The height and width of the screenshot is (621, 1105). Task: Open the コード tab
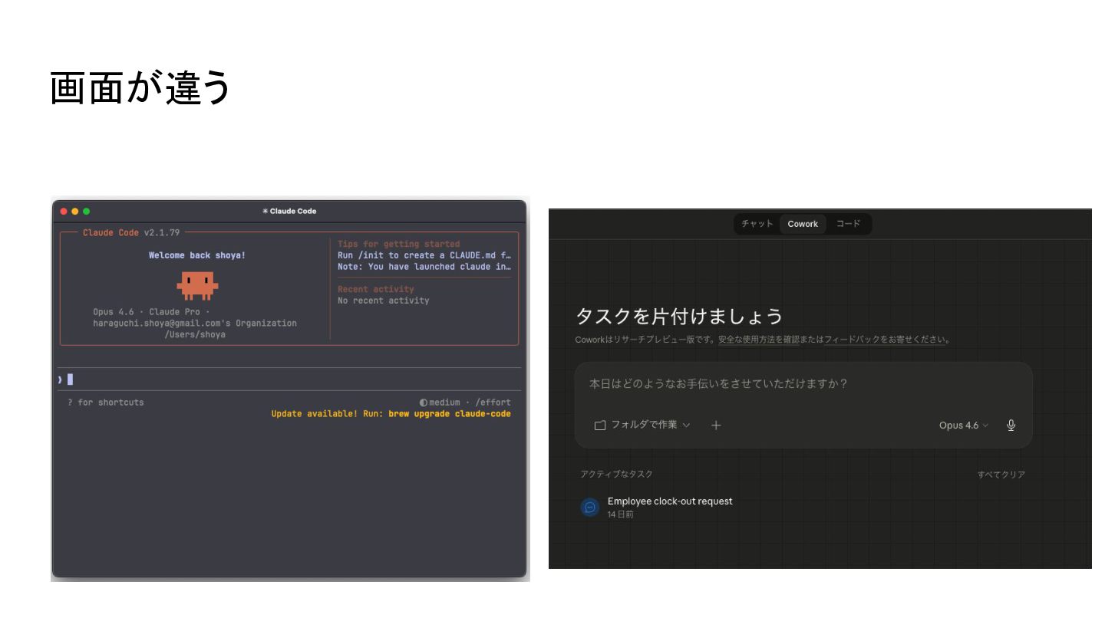click(x=848, y=224)
